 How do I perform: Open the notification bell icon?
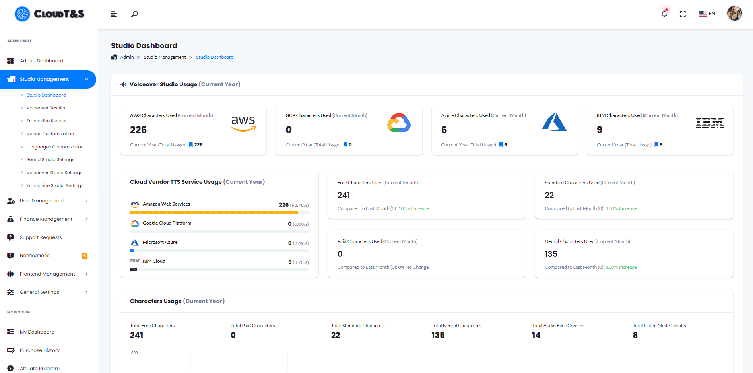click(664, 14)
